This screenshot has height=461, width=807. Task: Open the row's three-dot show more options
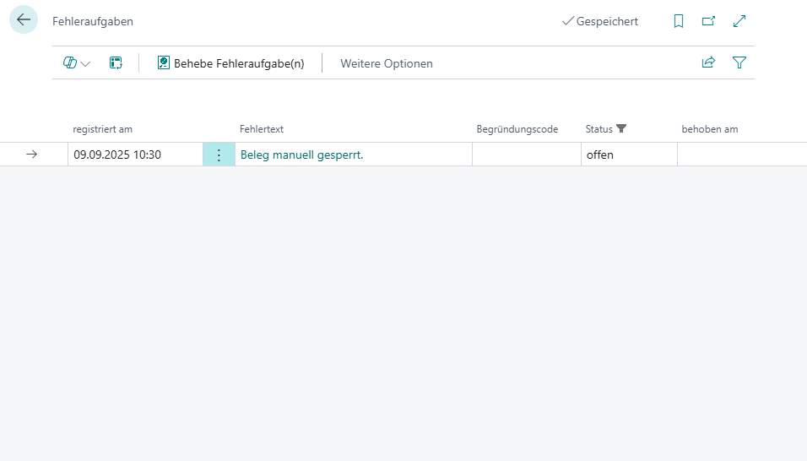tap(219, 155)
